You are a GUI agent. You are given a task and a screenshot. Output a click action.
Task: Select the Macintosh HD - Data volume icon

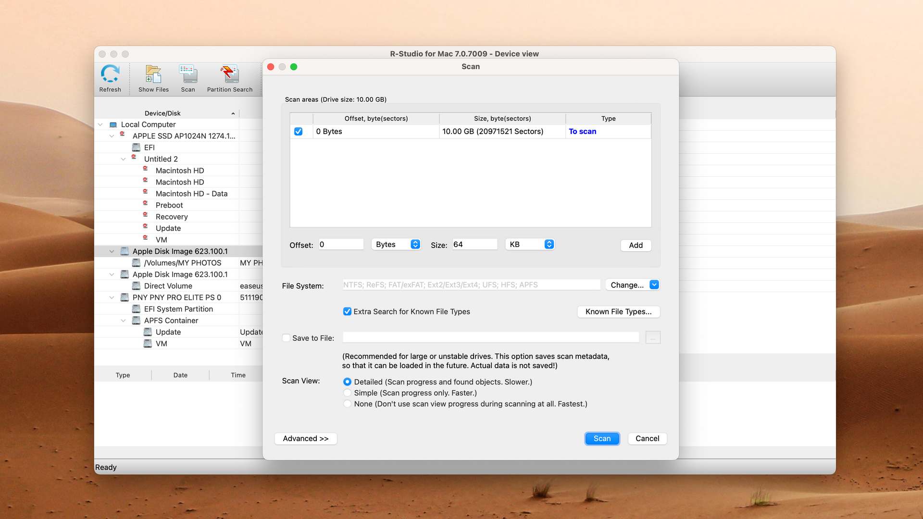(146, 192)
